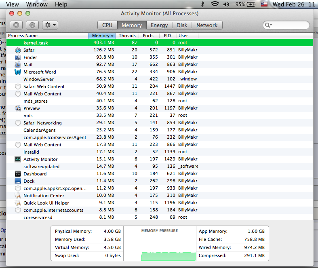The height and width of the screenshot is (268, 318).
Task: Open the Help menu
Action: coord(61,4)
